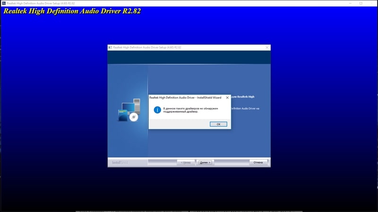Image resolution: width=378 pixels, height=212 pixels.
Task: Click the message "В данном пакете драйверов не обнаружен"
Action: coord(190,108)
